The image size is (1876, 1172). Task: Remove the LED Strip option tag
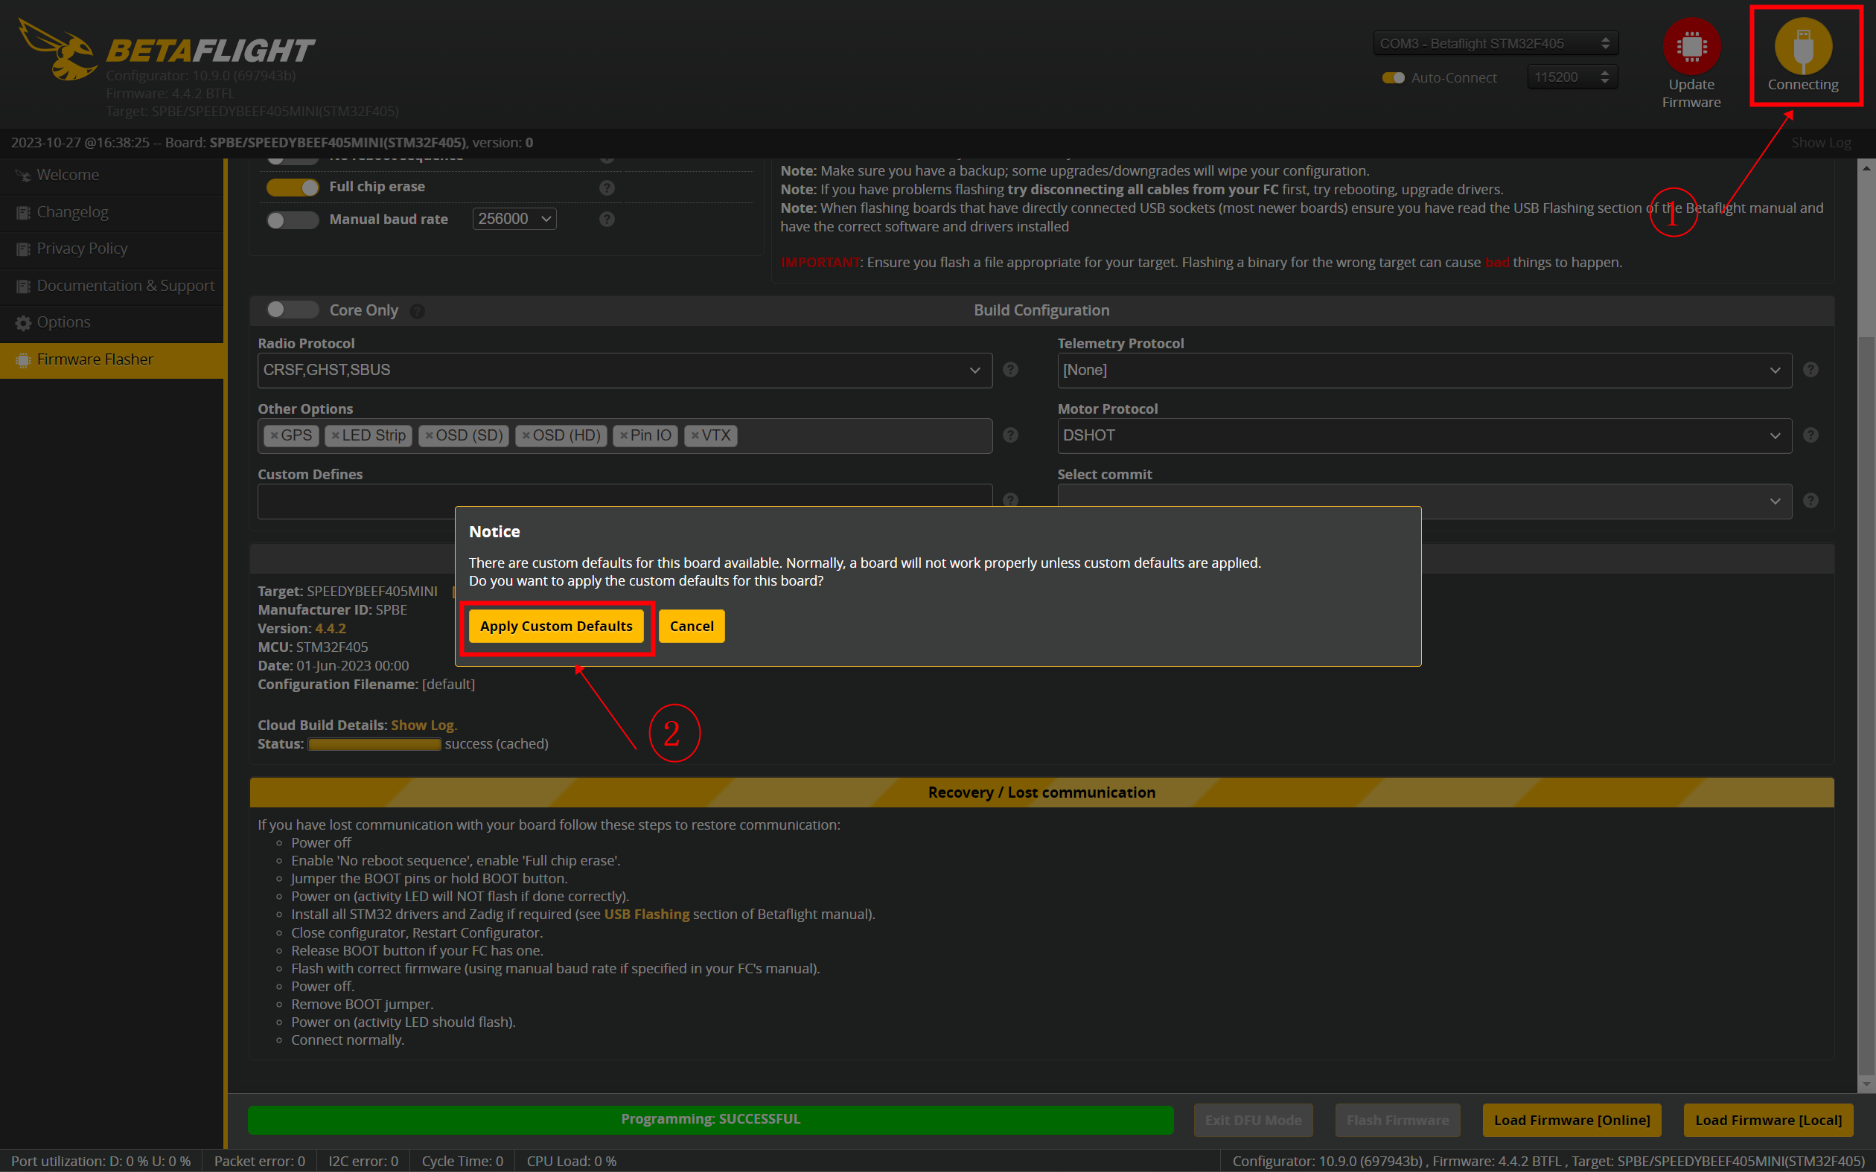pos(335,435)
